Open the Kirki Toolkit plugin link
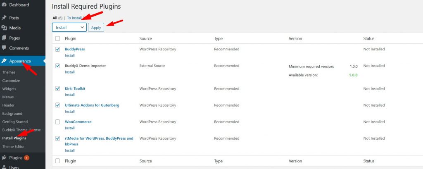 (x=75, y=88)
